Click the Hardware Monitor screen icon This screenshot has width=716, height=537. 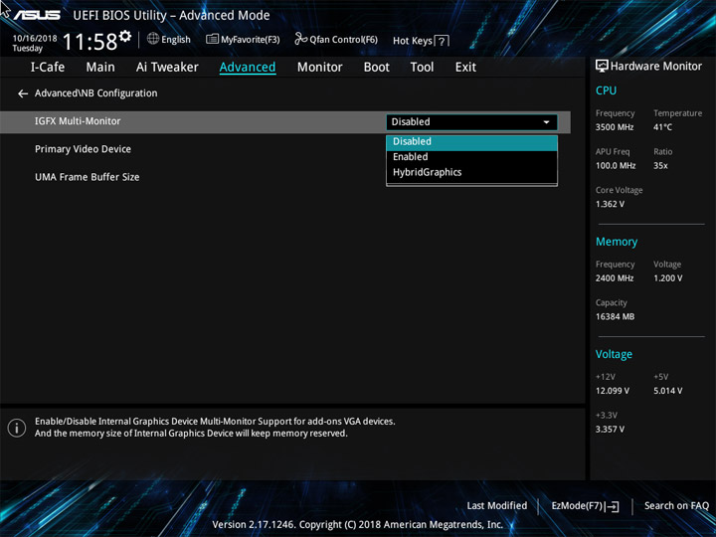602,66
